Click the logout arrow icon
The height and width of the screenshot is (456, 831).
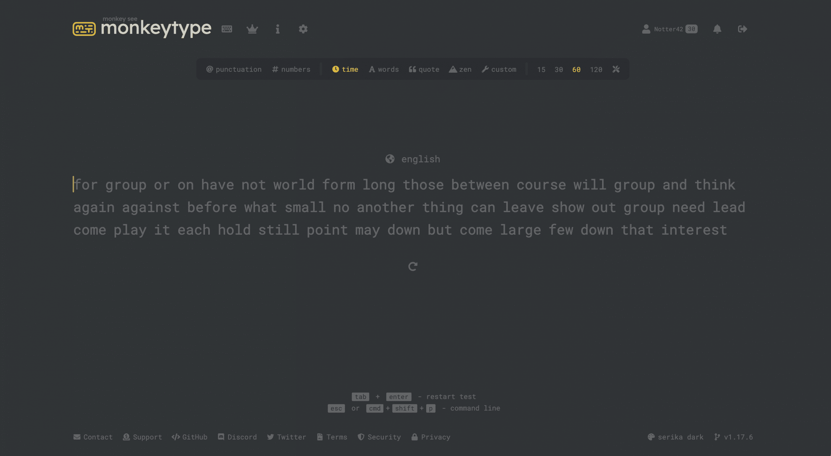click(x=742, y=29)
